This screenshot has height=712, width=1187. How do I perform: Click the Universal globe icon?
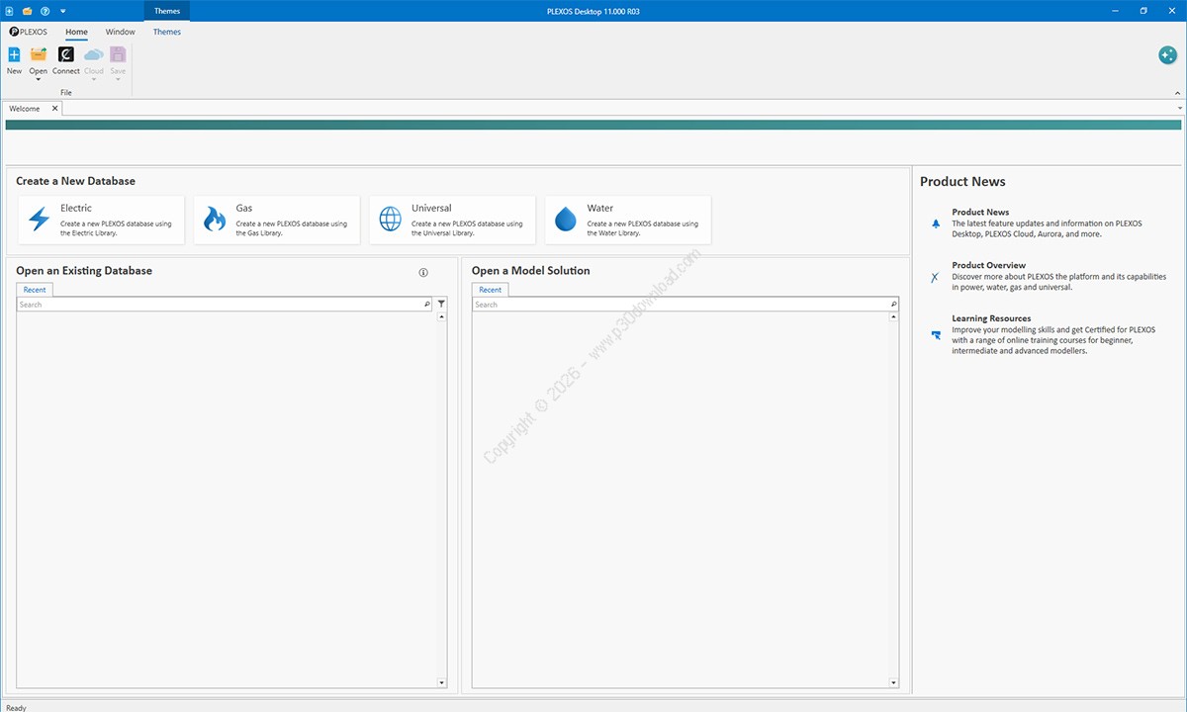[x=391, y=219]
